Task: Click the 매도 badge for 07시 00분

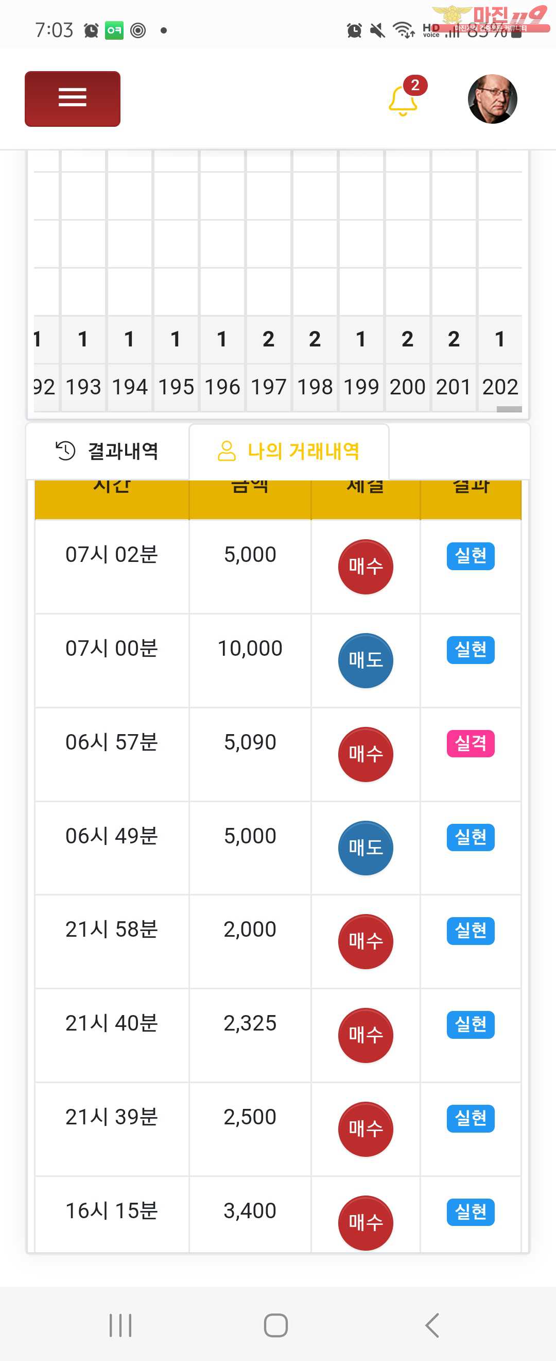Action: coord(366,660)
